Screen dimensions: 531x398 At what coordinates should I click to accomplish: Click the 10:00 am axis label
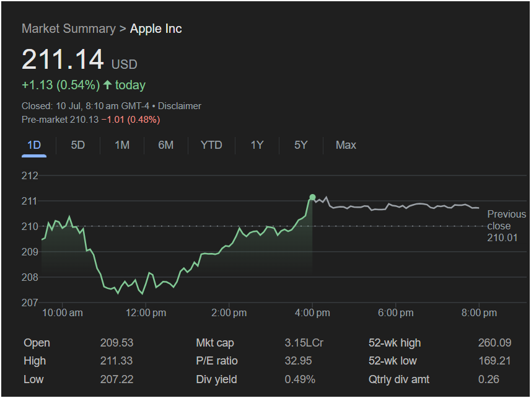point(63,312)
